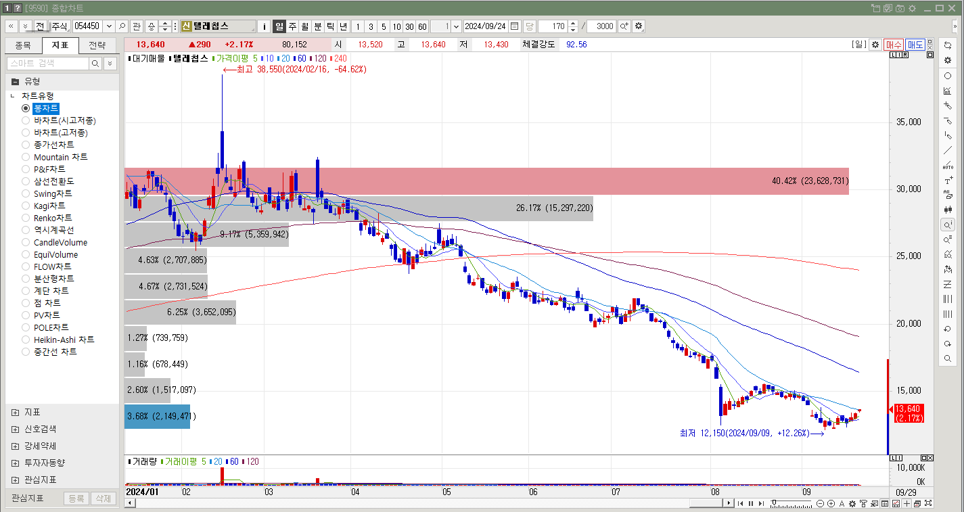964x512 pixels.
Task: Click the redo arrow icon in right toolbar
Action: (x=948, y=344)
